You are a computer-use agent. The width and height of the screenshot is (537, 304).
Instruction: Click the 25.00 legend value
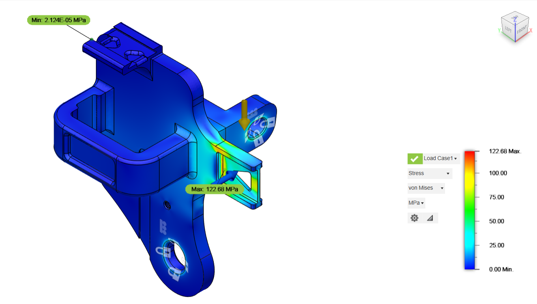[497, 245]
